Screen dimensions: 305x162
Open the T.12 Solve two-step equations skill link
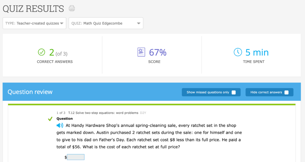(x=103, y=113)
